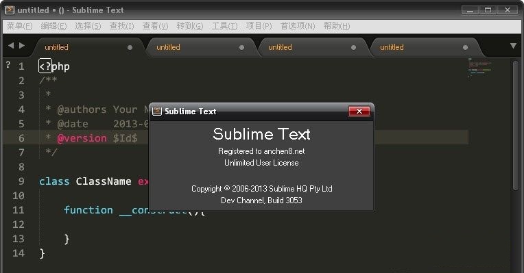Click 'Registered to anchen8.net' text
Image resolution: width=524 pixels, height=273 pixels.
tap(261, 151)
